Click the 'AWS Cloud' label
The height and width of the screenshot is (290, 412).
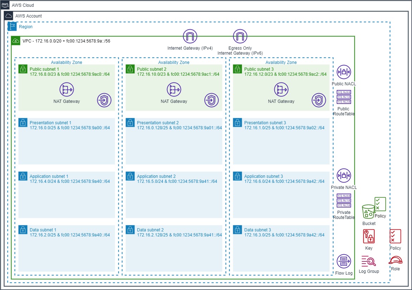click(x=23, y=5)
